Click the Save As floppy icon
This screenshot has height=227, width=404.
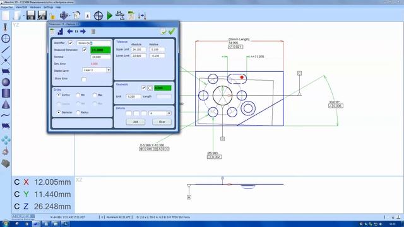42,15
